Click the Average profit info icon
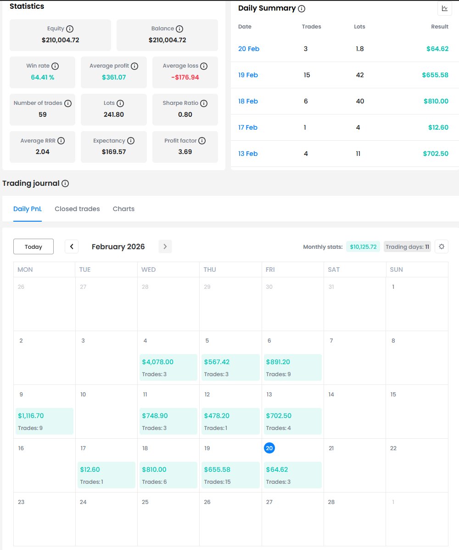The width and height of the screenshot is (459, 550). [134, 66]
